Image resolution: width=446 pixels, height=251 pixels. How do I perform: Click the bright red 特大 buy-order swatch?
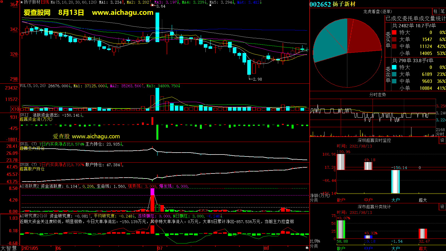click(394, 32)
